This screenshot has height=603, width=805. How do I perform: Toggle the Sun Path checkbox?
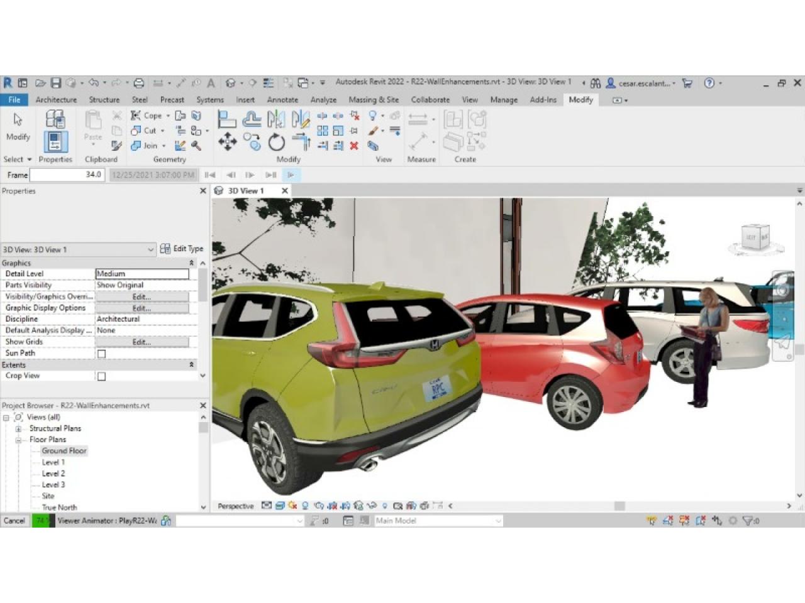[x=102, y=354]
